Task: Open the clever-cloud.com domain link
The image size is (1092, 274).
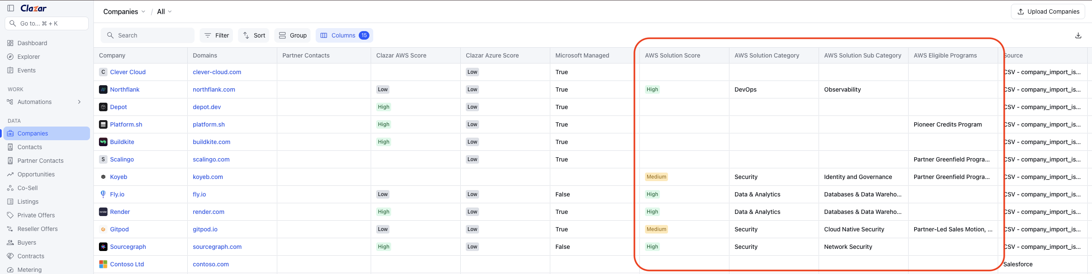Action: coord(217,72)
